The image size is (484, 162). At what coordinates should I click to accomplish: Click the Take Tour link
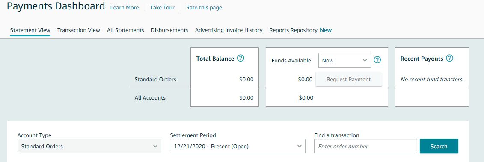162,7
